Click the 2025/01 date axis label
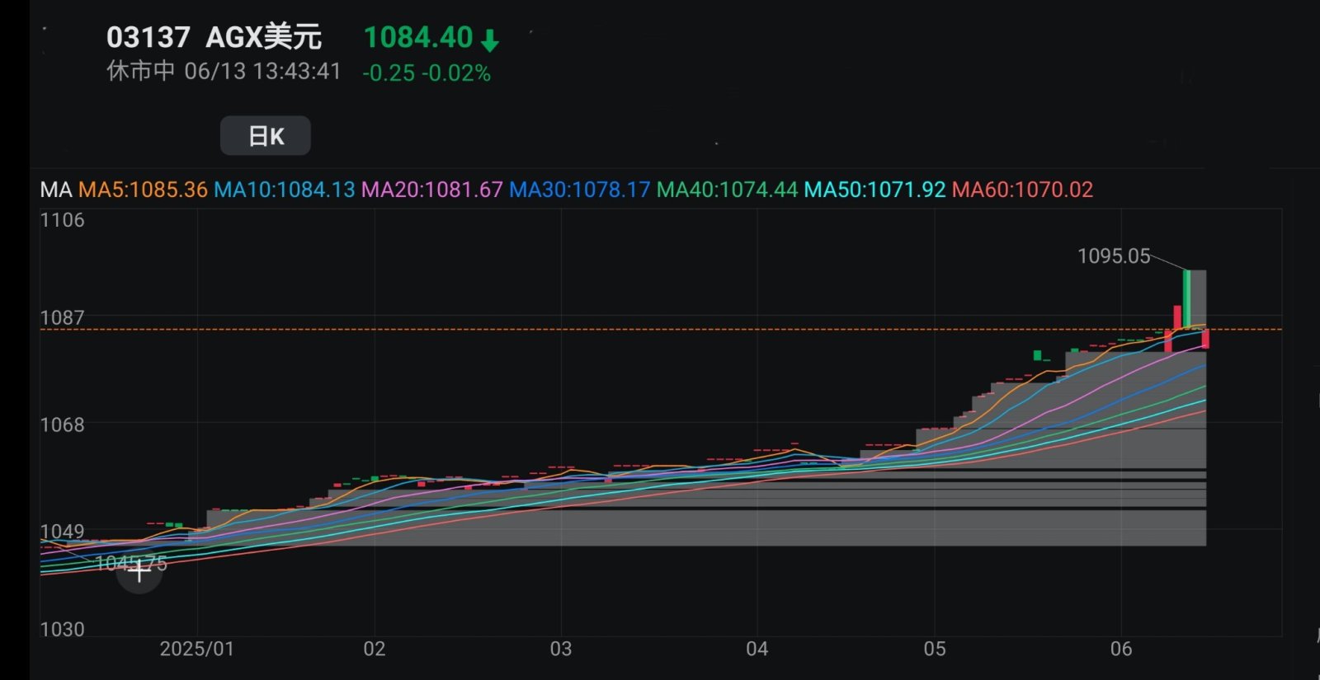 point(197,649)
